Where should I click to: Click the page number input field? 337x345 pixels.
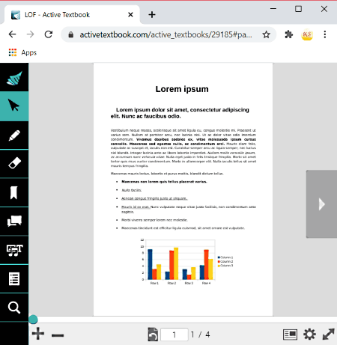click(x=174, y=335)
